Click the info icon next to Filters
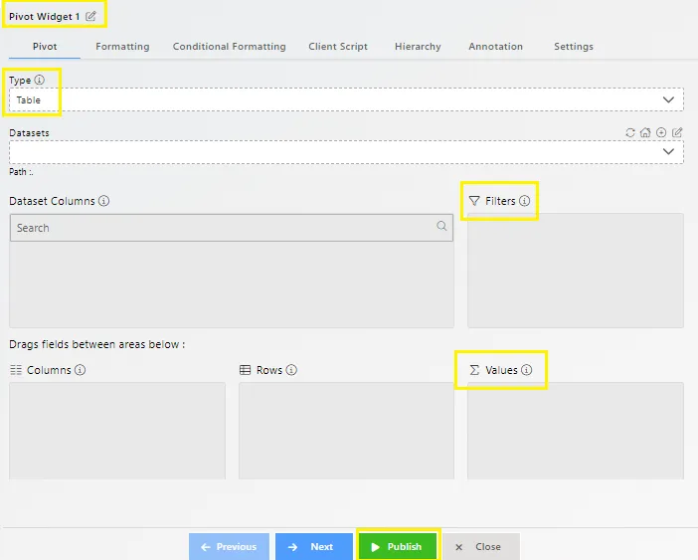This screenshot has height=560, width=698. [525, 201]
